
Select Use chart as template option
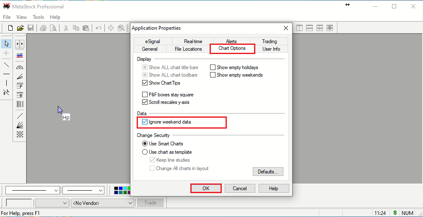(145, 152)
